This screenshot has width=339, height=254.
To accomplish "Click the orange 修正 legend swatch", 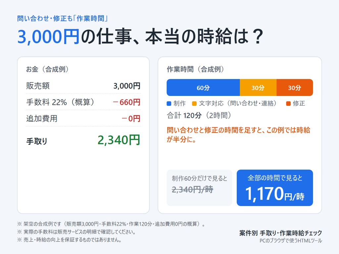I will [288, 104].
